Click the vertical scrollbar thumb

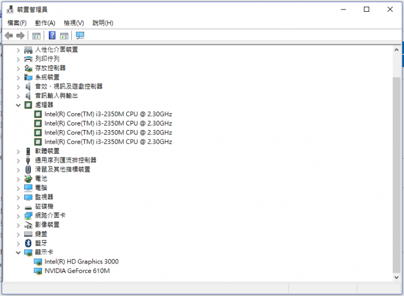pos(397,175)
